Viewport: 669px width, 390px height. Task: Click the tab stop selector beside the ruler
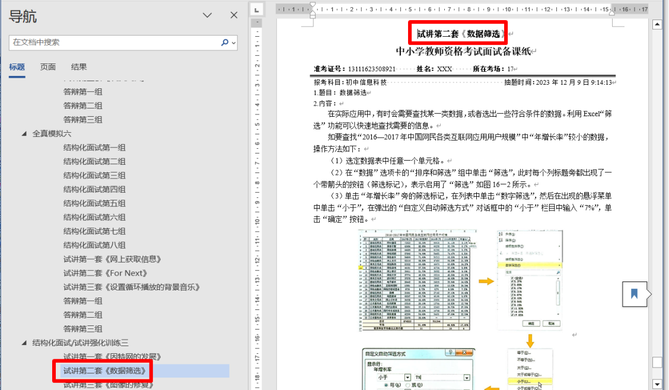click(x=256, y=9)
